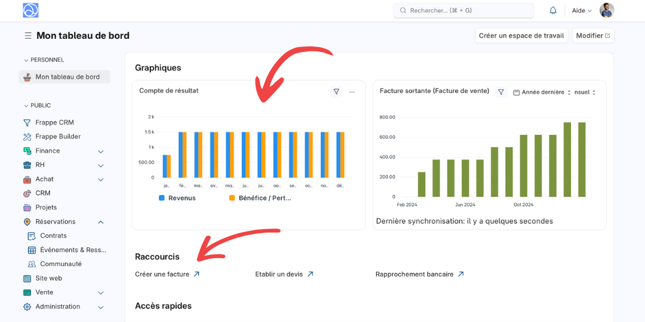Collapse the Réservations section chevron

click(x=101, y=222)
